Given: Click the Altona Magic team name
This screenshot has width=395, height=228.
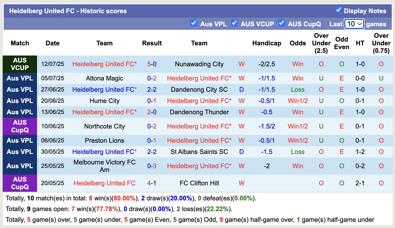Looking at the screenshot, I should point(104,78).
